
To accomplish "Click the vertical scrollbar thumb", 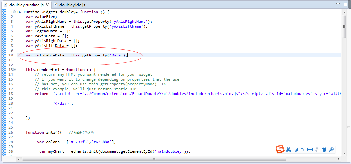I will click(x=344, y=27).
